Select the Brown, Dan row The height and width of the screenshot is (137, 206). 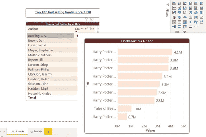(52, 41)
